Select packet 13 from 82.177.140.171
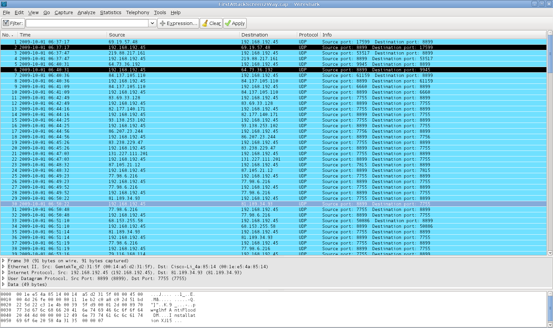The height and width of the screenshot is (328, 553). point(273,109)
